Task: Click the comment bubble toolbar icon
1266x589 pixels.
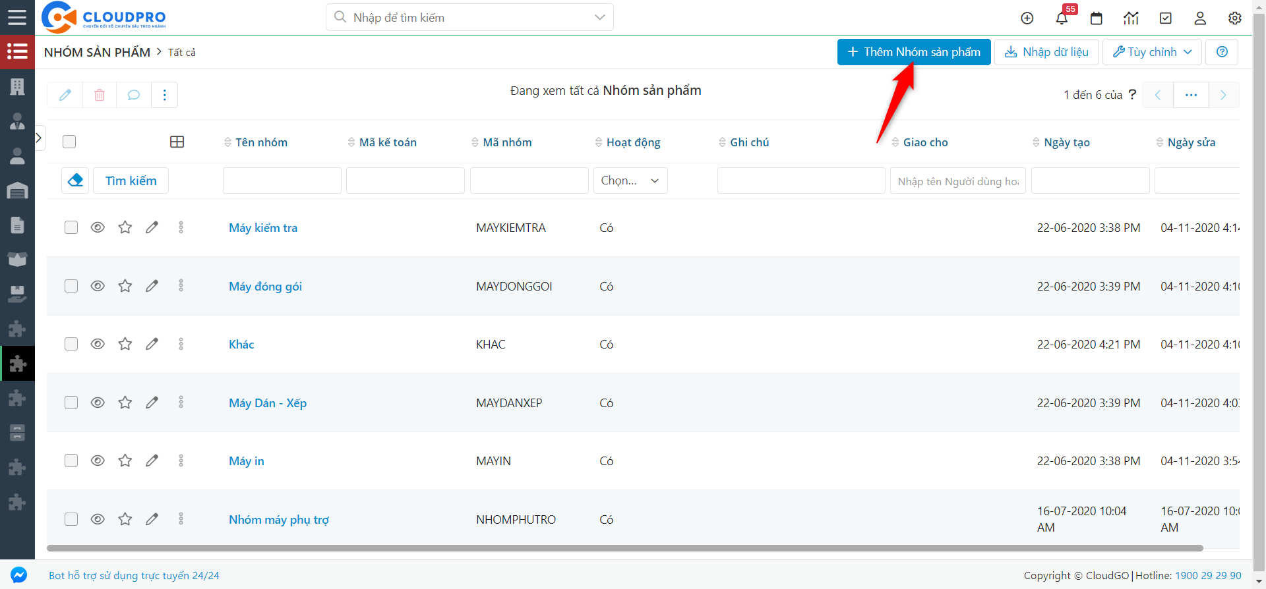Action: [x=134, y=95]
